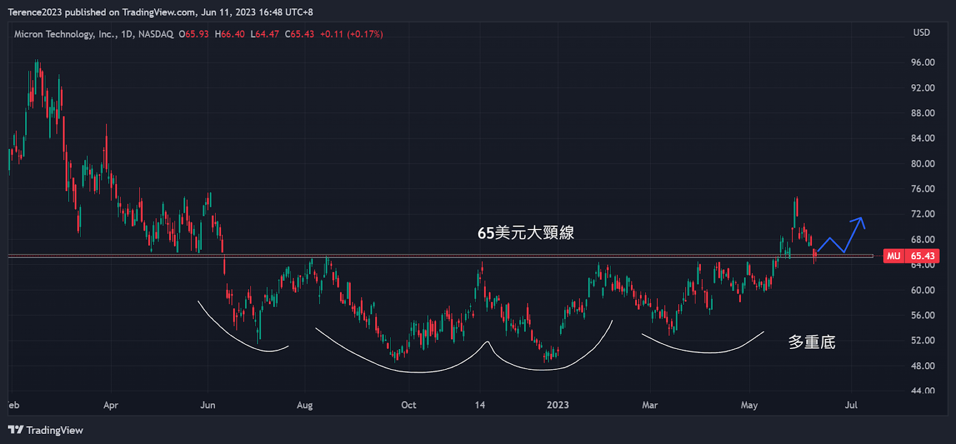
Task: Click the high value H66.40 in the legend
Action: [229, 34]
